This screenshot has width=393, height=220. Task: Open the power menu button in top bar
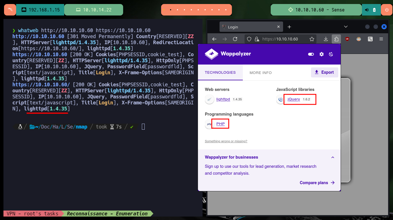coord(387,10)
